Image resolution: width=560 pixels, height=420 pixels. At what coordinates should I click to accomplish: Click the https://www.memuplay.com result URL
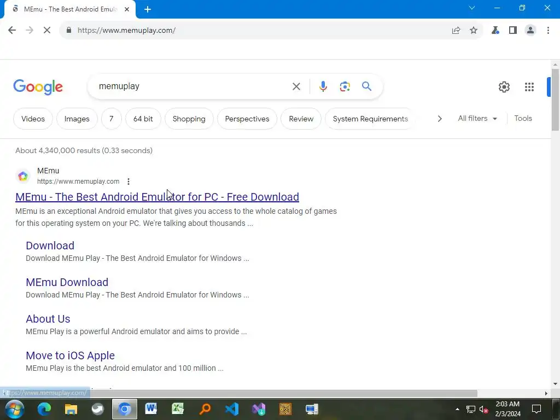[78, 182]
